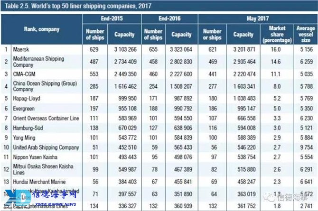Click Maersk End-2016 capacity '3 323 064'
This screenshot has width=318, height=211.
click(x=181, y=49)
